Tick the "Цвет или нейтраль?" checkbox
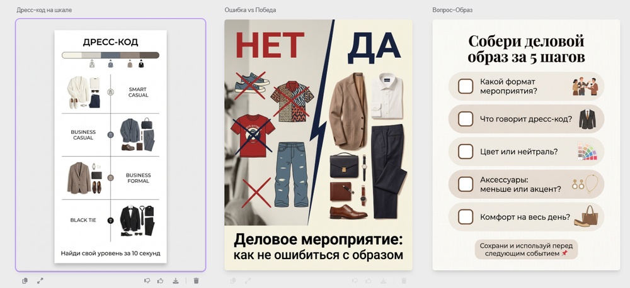This screenshot has width=630, height=288. click(466, 152)
